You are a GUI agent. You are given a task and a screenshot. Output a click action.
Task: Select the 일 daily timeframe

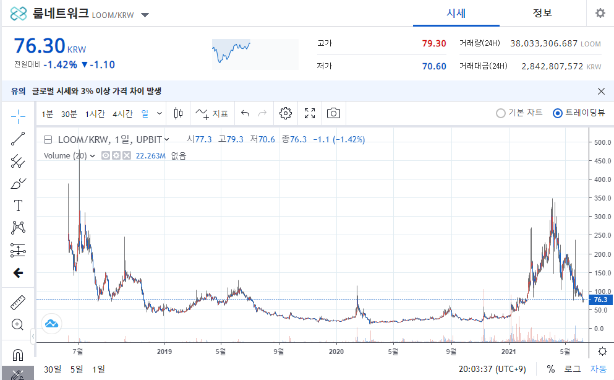145,114
